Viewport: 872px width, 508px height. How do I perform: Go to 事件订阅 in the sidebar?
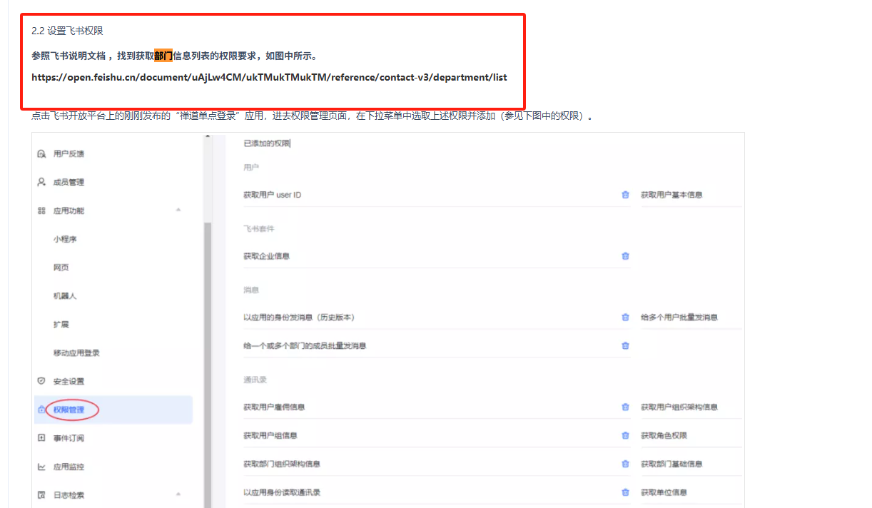coord(69,438)
